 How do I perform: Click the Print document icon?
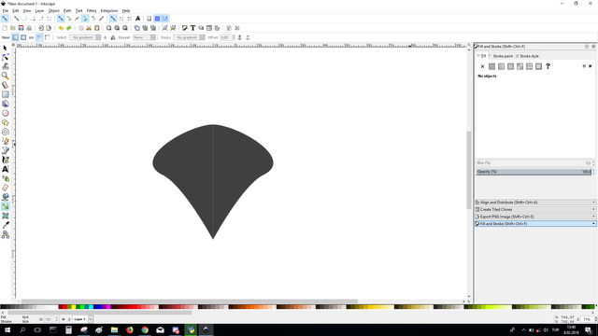[29, 28]
